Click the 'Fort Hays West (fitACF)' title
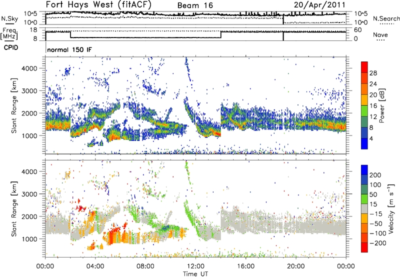The height and width of the screenshot is (277, 400). (98, 4)
